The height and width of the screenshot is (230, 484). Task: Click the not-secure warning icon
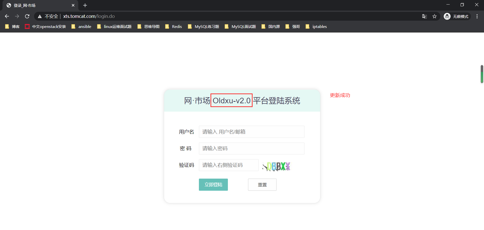pos(40,16)
